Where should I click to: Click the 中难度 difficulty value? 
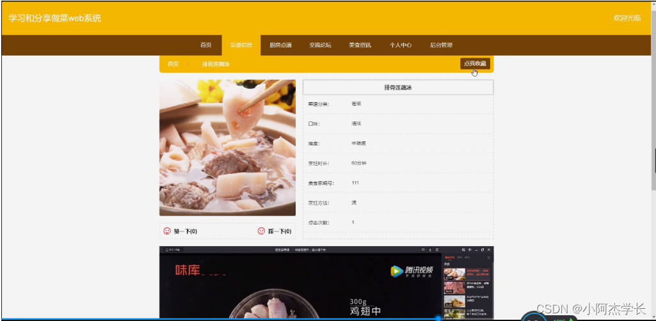coord(358,143)
